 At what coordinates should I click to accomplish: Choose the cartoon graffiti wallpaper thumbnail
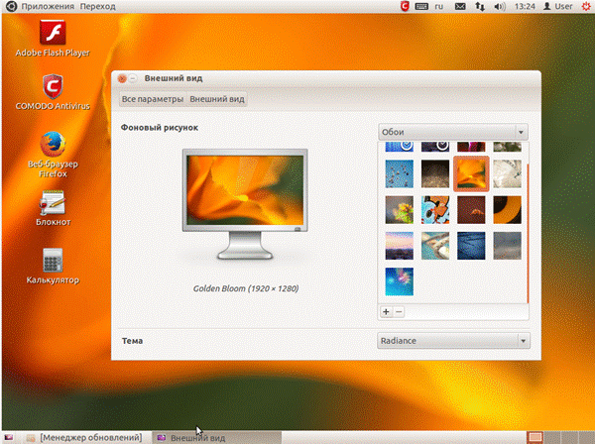[435, 210]
